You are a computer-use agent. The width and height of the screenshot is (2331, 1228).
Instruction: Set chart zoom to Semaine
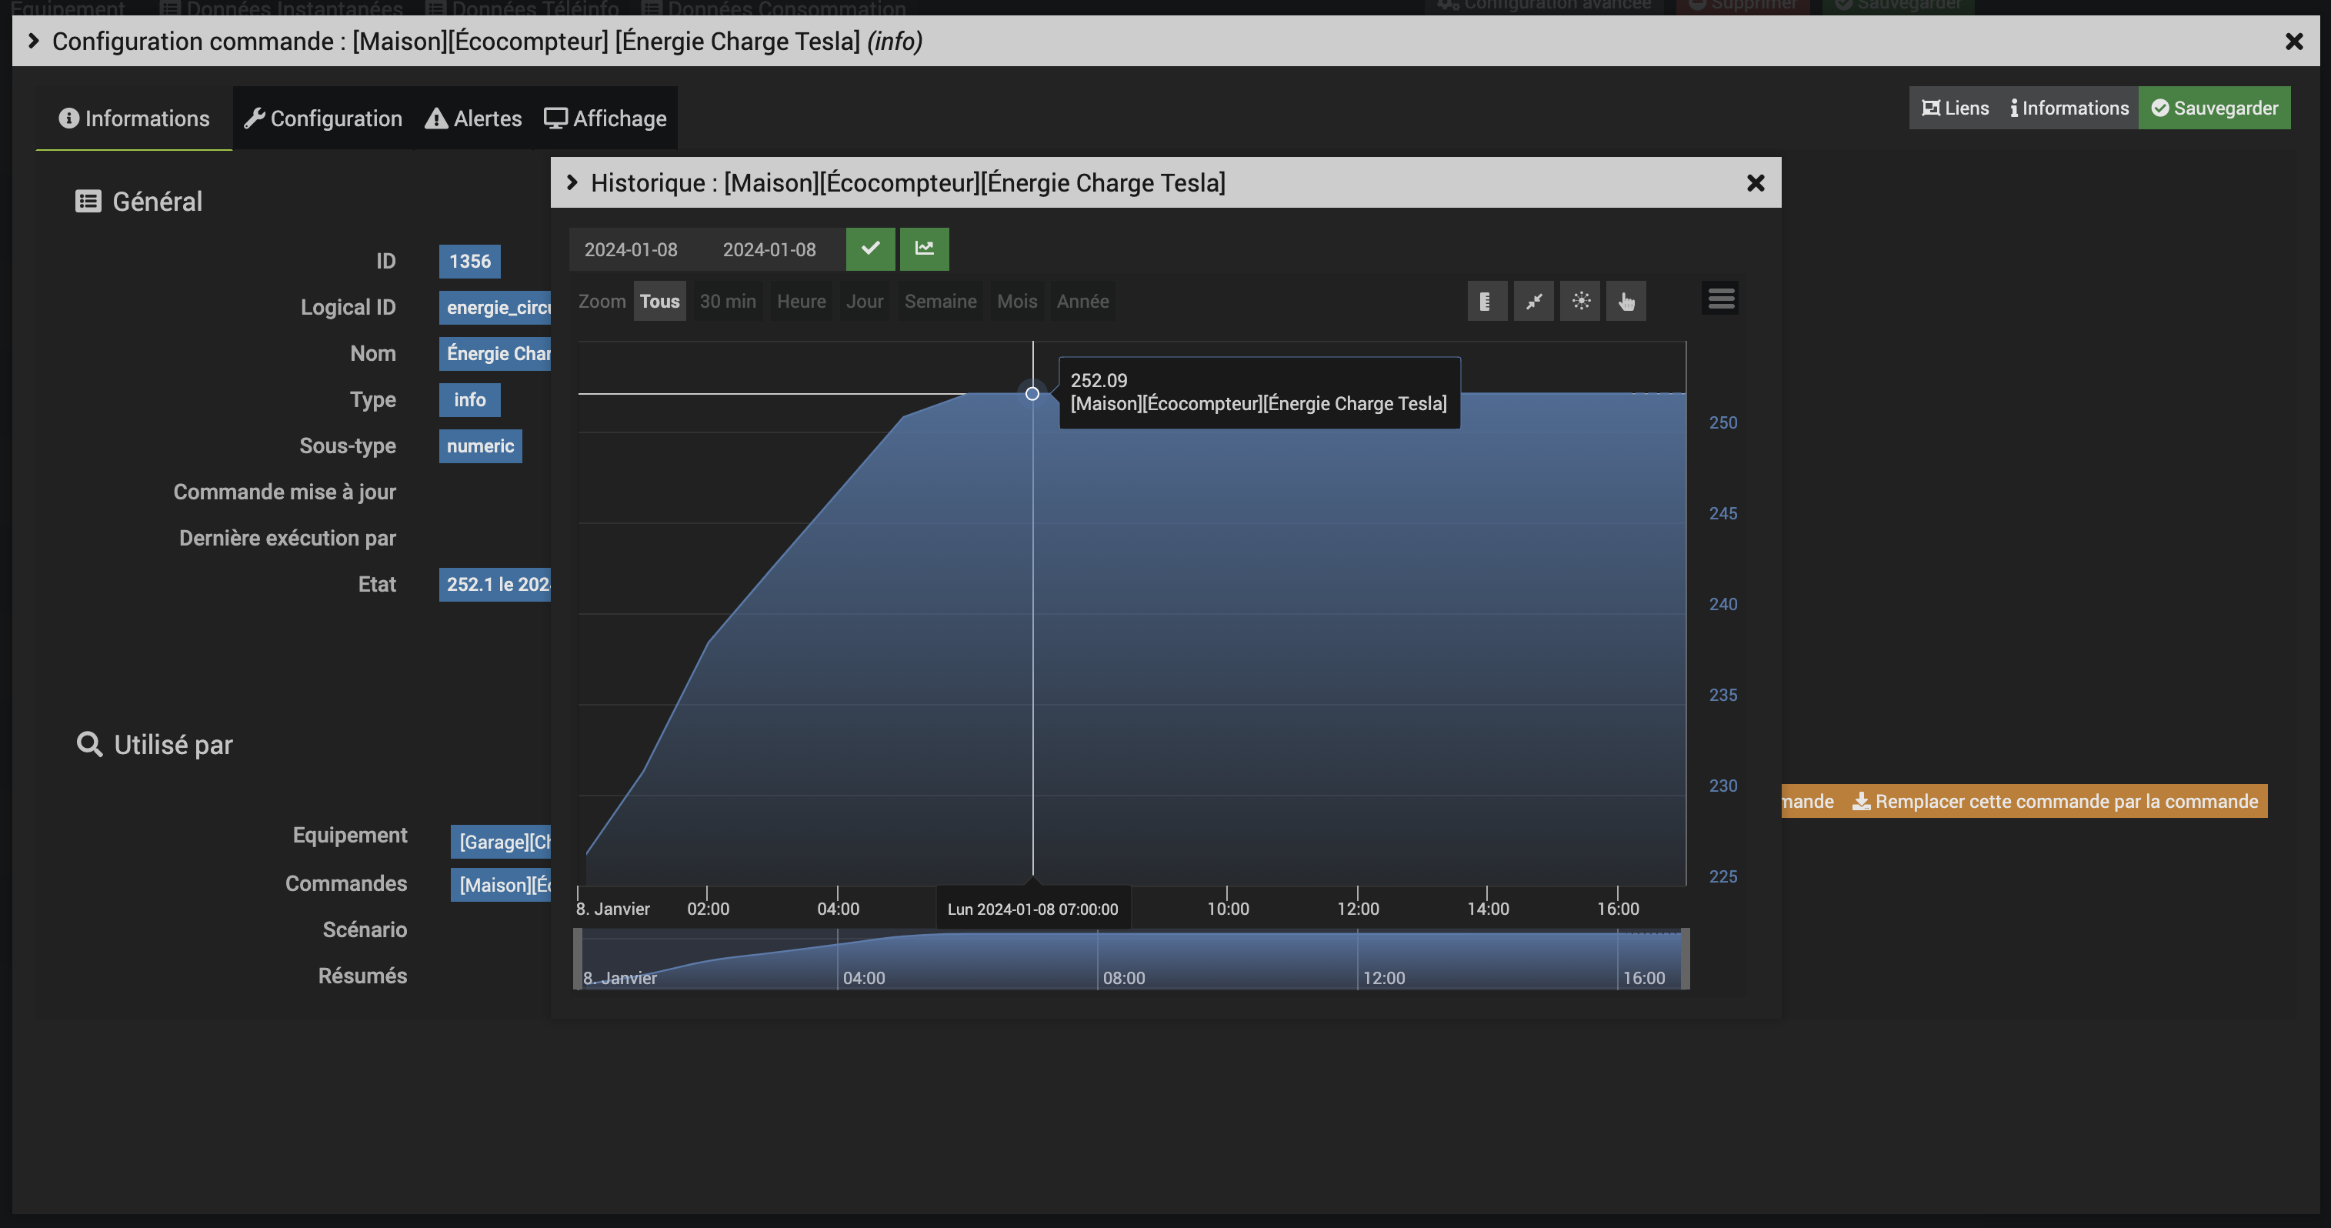(x=940, y=302)
